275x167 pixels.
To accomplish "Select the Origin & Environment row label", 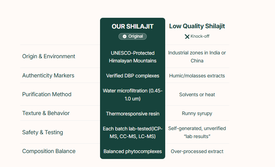I will click(x=48, y=56).
